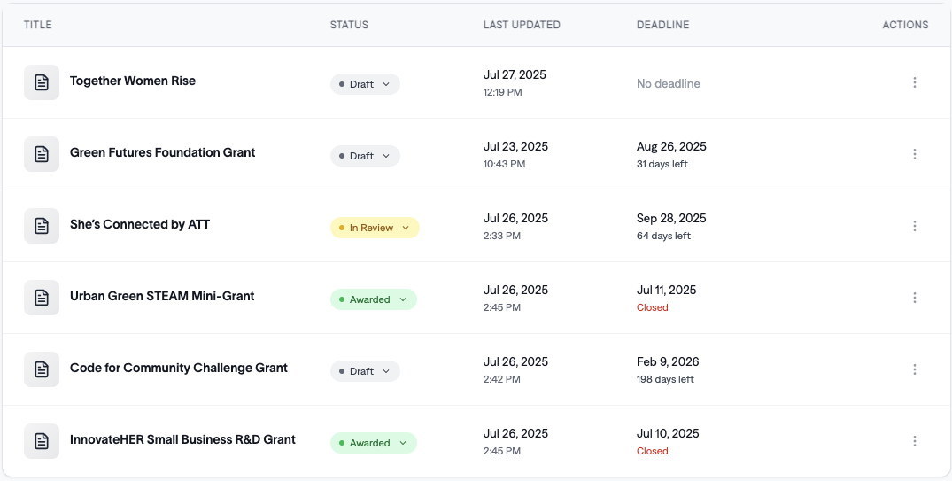Open actions menu for Code for Community Challenge

914,369
